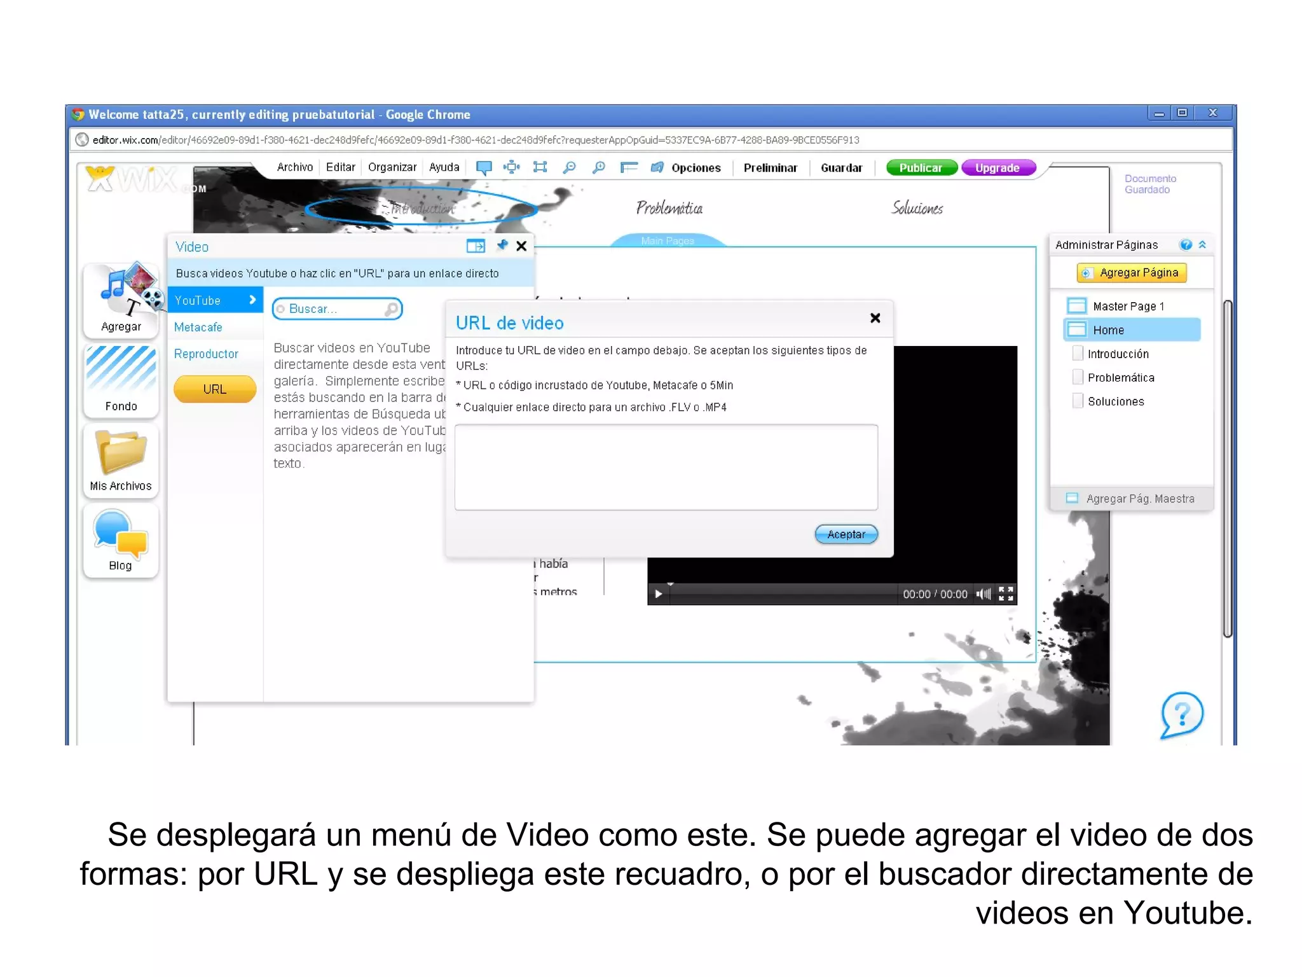This screenshot has width=1302, height=977.
Task: Close the URL de video dialog
Action: point(875,318)
